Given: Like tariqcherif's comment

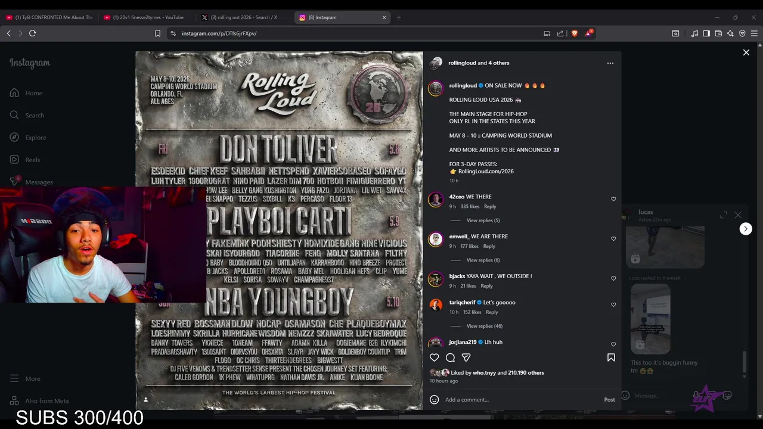Looking at the screenshot, I should pyautogui.click(x=613, y=304).
